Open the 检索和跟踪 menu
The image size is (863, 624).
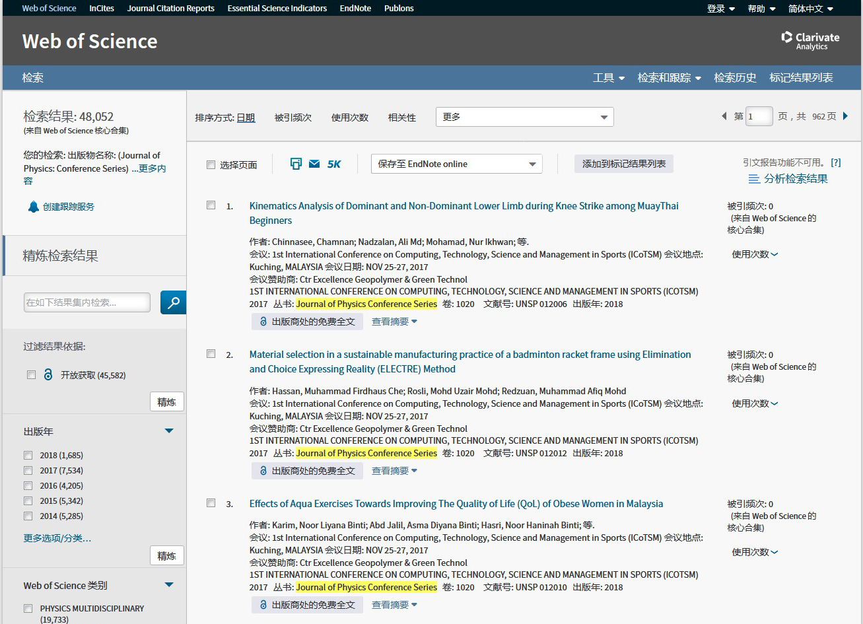(x=670, y=78)
